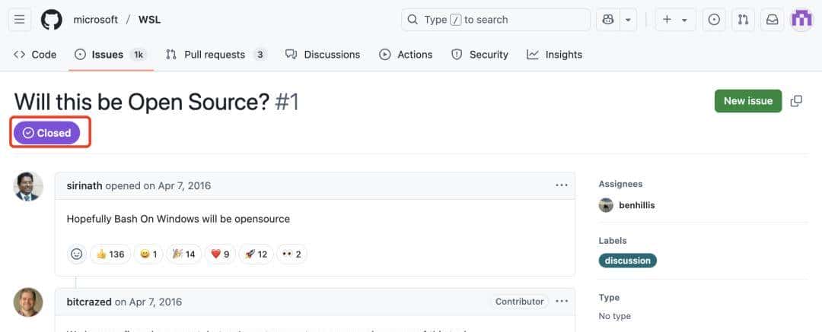The width and height of the screenshot is (822, 332).
Task: Open the add reaction smiley picker
Action: coord(77,254)
